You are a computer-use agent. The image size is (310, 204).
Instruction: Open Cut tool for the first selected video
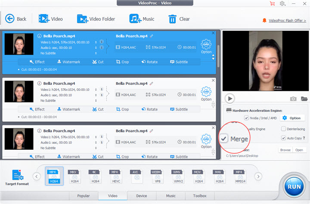(x=98, y=62)
